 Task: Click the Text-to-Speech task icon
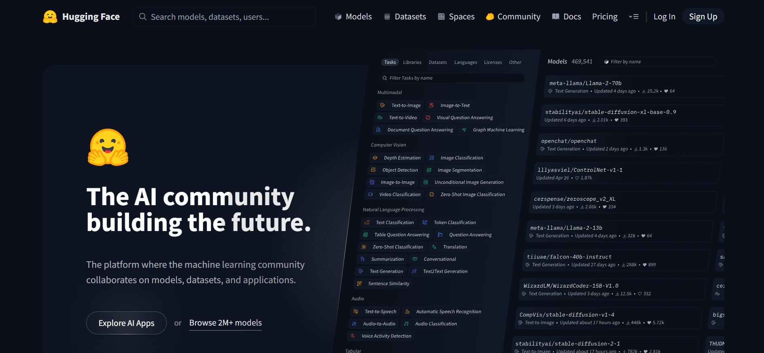coord(356,311)
